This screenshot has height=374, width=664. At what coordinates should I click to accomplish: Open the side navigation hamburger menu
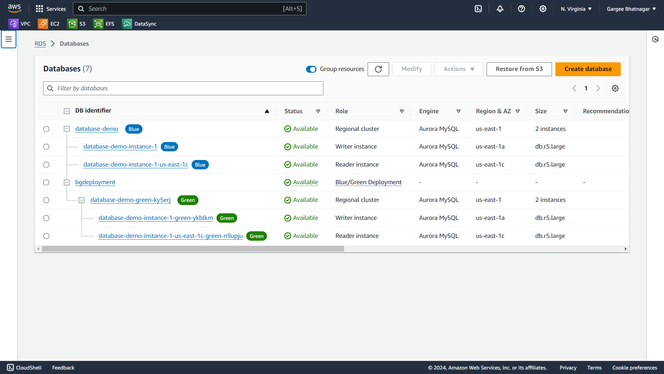coord(9,39)
